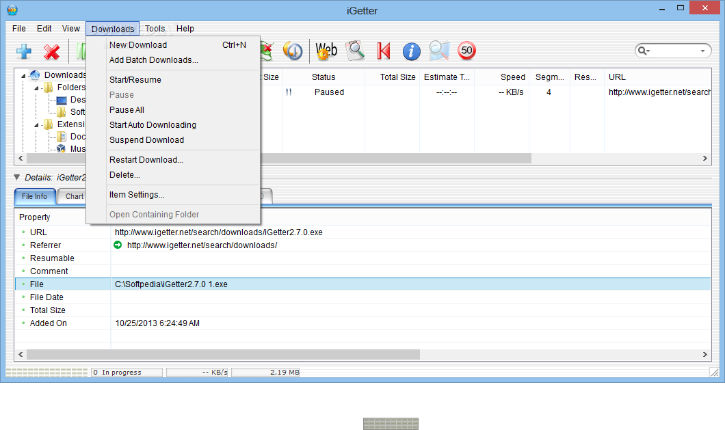Click left arrow of details scrollbar
The height and width of the screenshot is (430, 725).
(21, 355)
